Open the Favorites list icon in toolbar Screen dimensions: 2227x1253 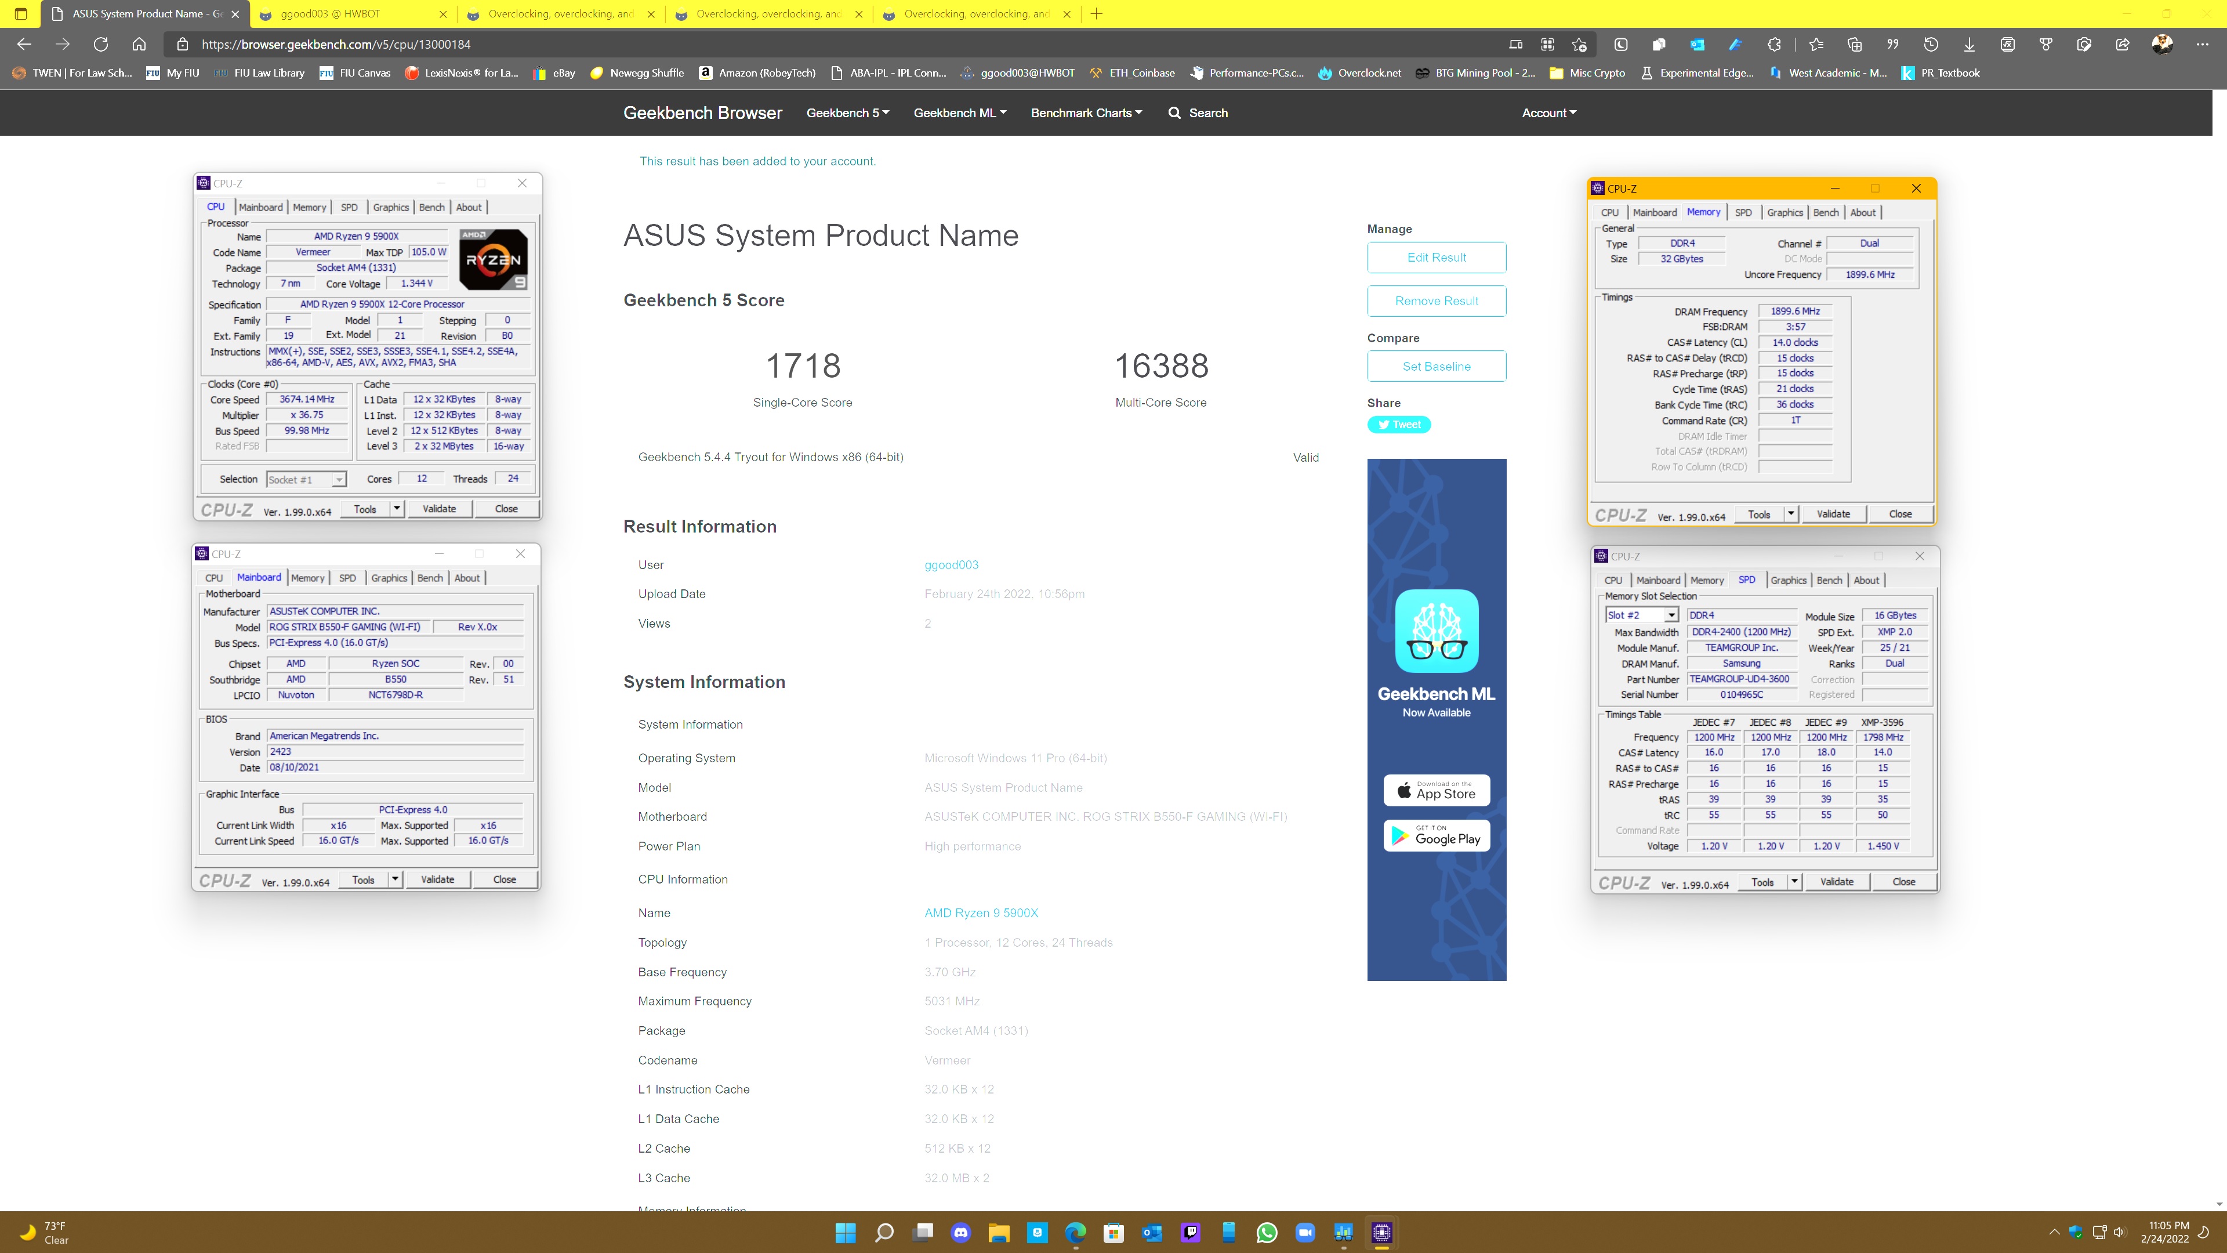point(1816,44)
